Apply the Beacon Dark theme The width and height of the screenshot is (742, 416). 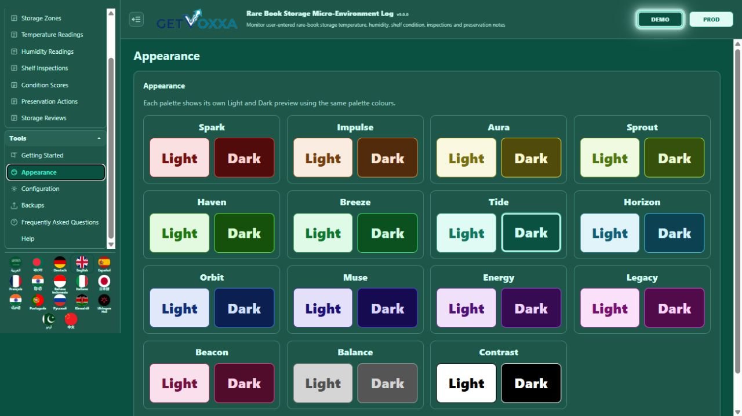pyautogui.click(x=244, y=383)
